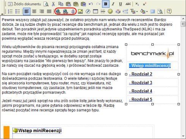Image resolution: width=186 pixels, height=139 pixels.
Task: Toggle italic formatting
Action: pos(113,4)
